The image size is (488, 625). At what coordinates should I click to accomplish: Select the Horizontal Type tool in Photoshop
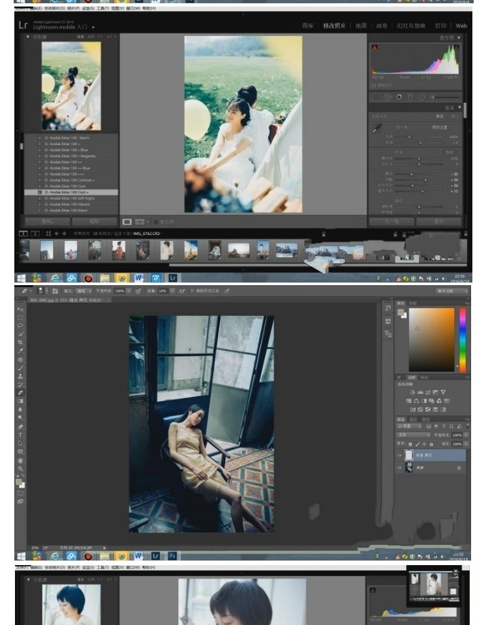pyautogui.click(x=20, y=435)
